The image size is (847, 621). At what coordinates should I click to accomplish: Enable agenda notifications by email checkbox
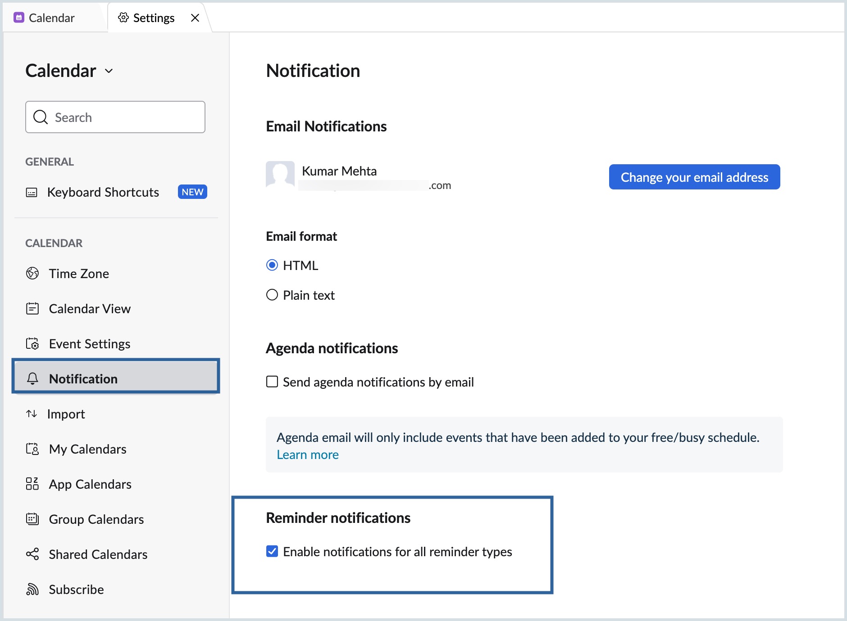coord(272,382)
